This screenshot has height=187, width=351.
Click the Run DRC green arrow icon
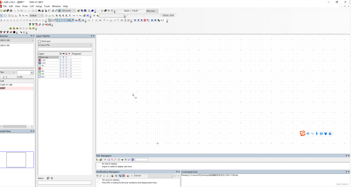[x=30, y=24]
